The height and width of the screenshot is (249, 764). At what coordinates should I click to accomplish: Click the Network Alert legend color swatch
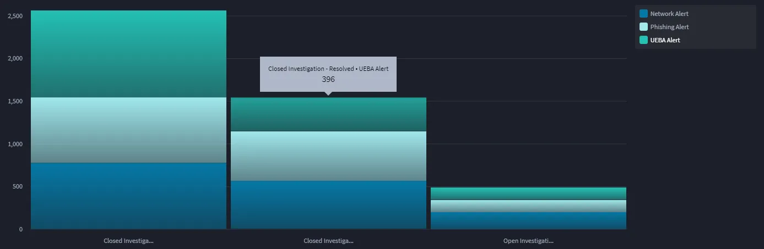643,14
